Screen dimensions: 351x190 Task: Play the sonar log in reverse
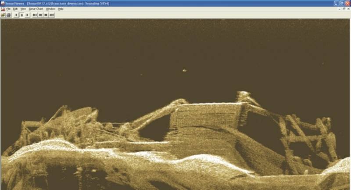click(16, 15)
